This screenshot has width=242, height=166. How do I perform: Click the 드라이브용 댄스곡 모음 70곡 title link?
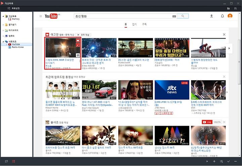[x=60, y=148]
